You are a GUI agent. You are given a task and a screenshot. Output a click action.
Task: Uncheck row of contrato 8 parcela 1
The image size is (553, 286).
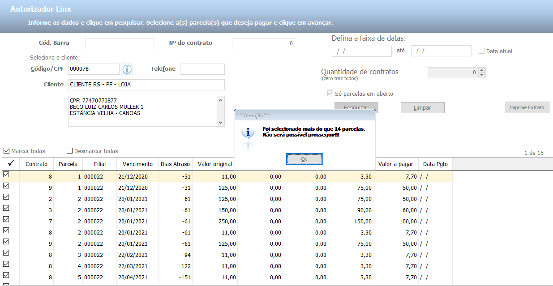[x=6, y=175]
